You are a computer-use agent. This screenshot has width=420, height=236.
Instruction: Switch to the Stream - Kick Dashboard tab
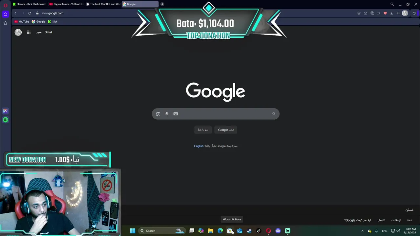(x=29, y=4)
